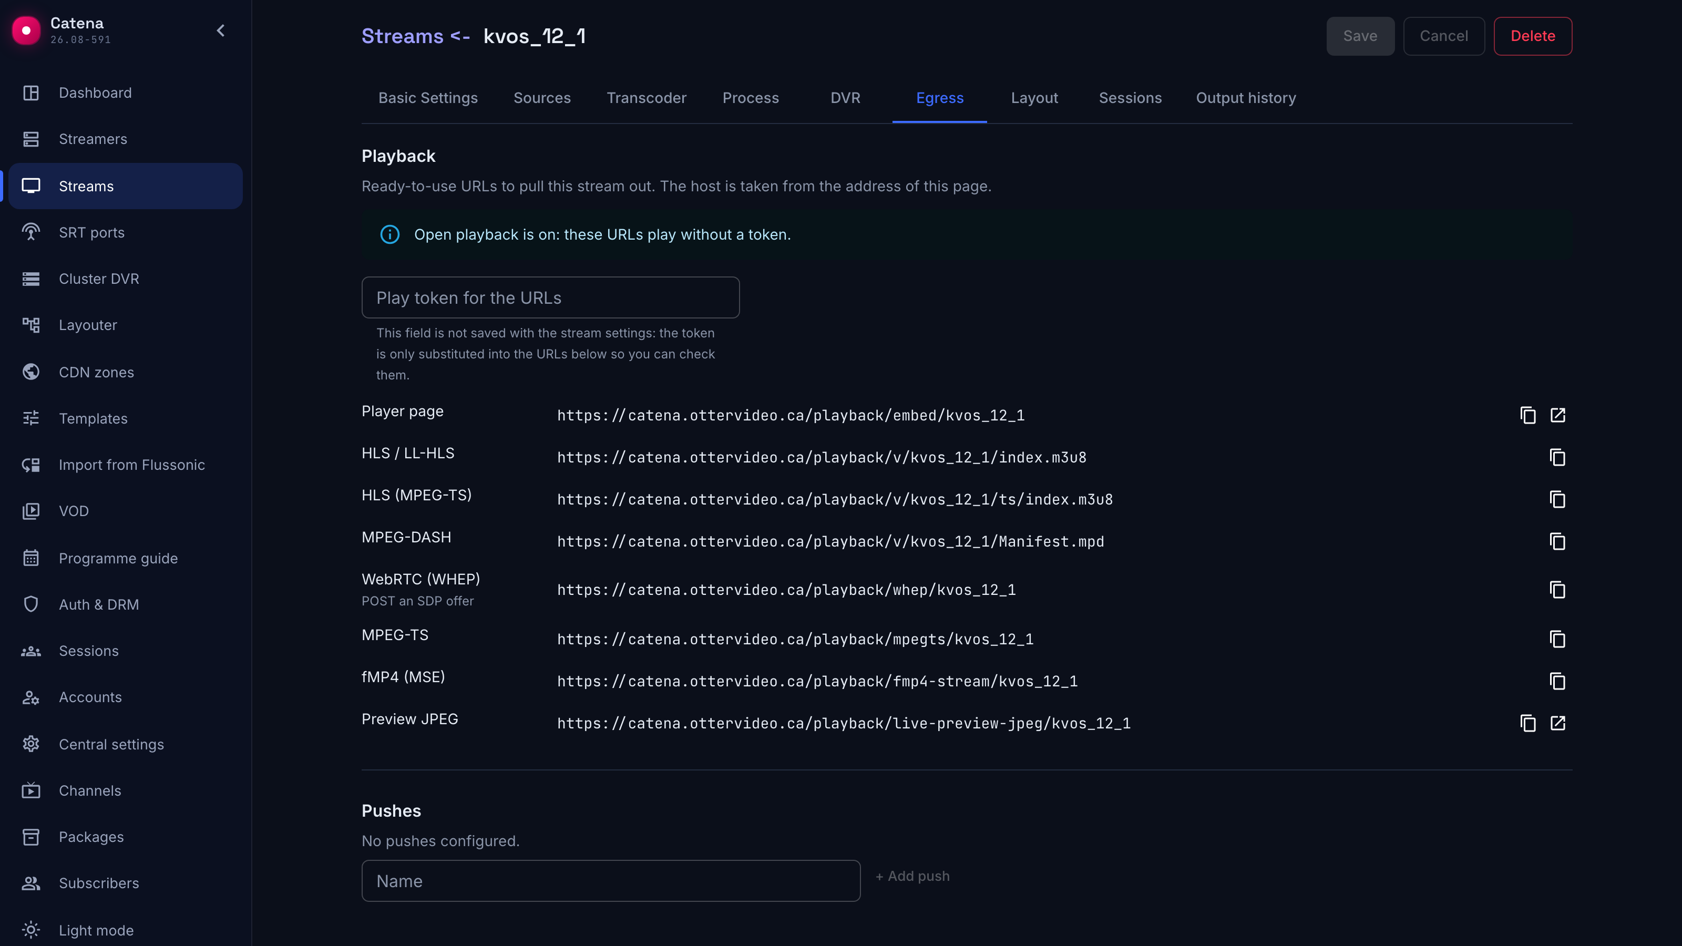Copy the HLS (MPEG-TS) URL
The height and width of the screenshot is (946, 1682).
pyautogui.click(x=1558, y=499)
